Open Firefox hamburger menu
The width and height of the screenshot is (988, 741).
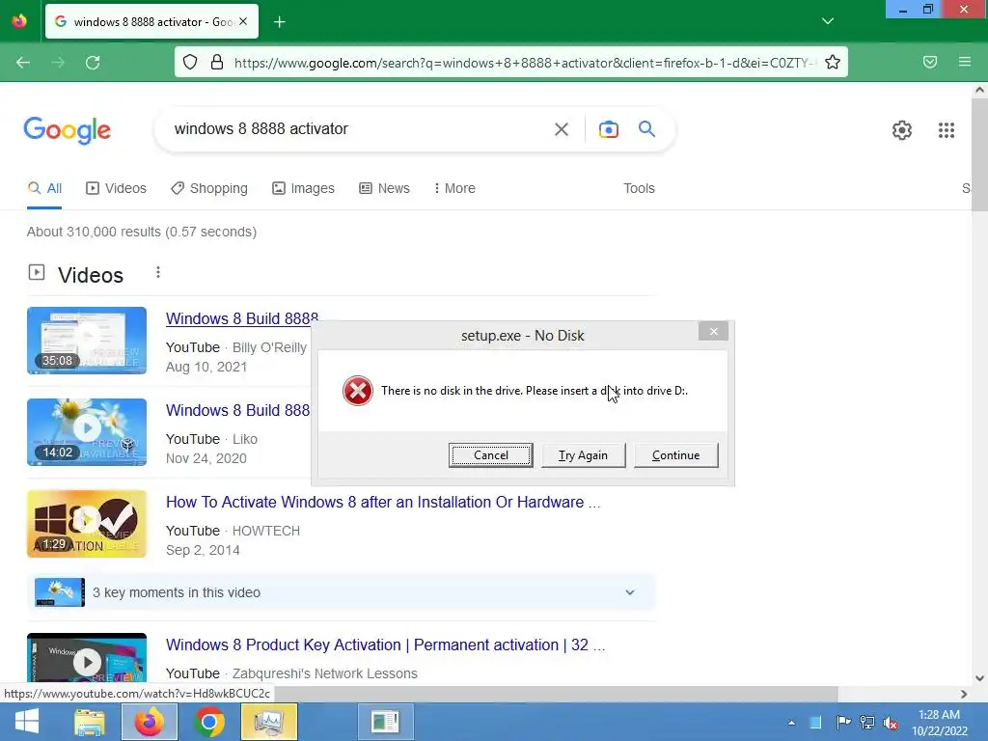(965, 62)
